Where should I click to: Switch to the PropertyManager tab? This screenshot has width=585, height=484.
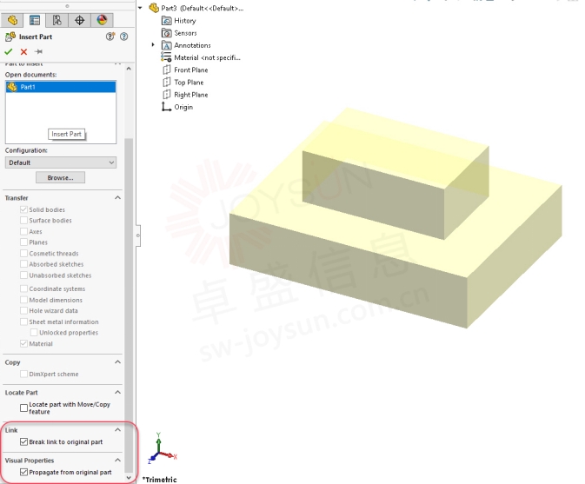click(x=35, y=20)
